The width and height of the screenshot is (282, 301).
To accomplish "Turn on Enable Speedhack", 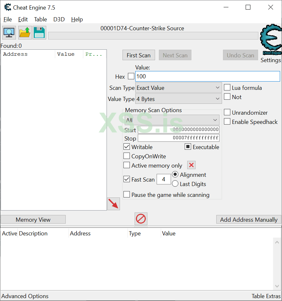I will pos(227,121).
